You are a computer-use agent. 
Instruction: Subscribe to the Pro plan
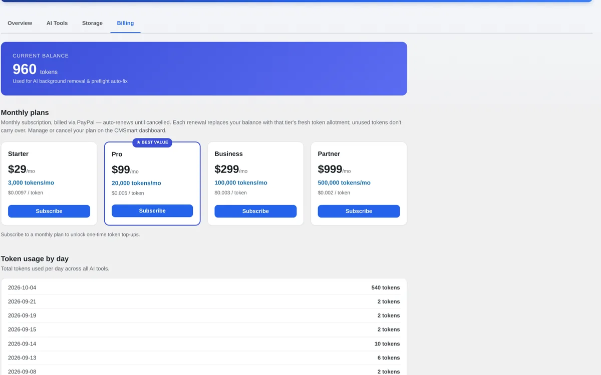tap(152, 210)
